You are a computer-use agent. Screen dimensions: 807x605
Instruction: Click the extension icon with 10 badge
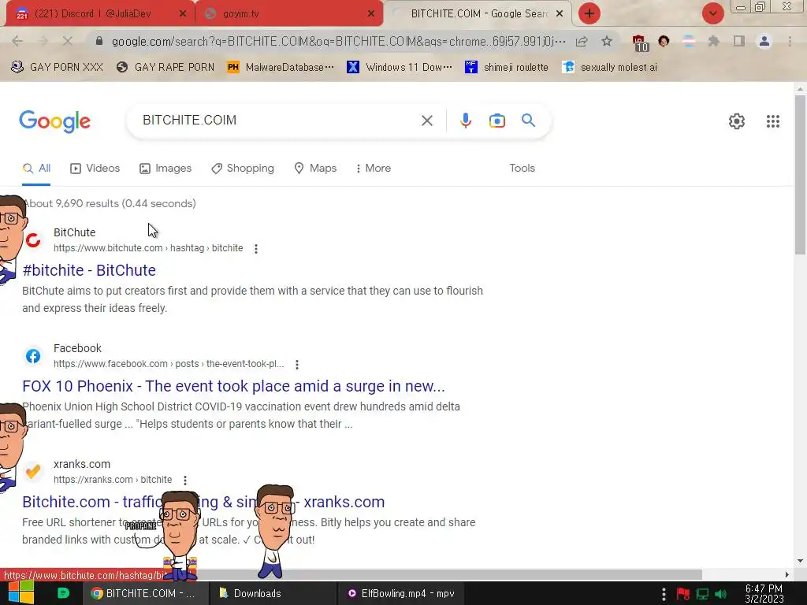click(x=639, y=43)
